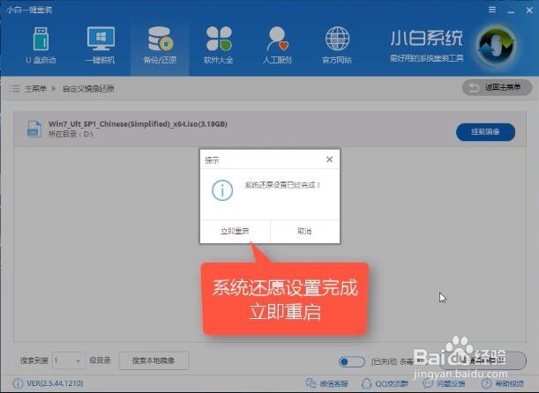Click the 所在目录 : D:\ path text
This screenshot has height=393, width=539.
[71, 134]
